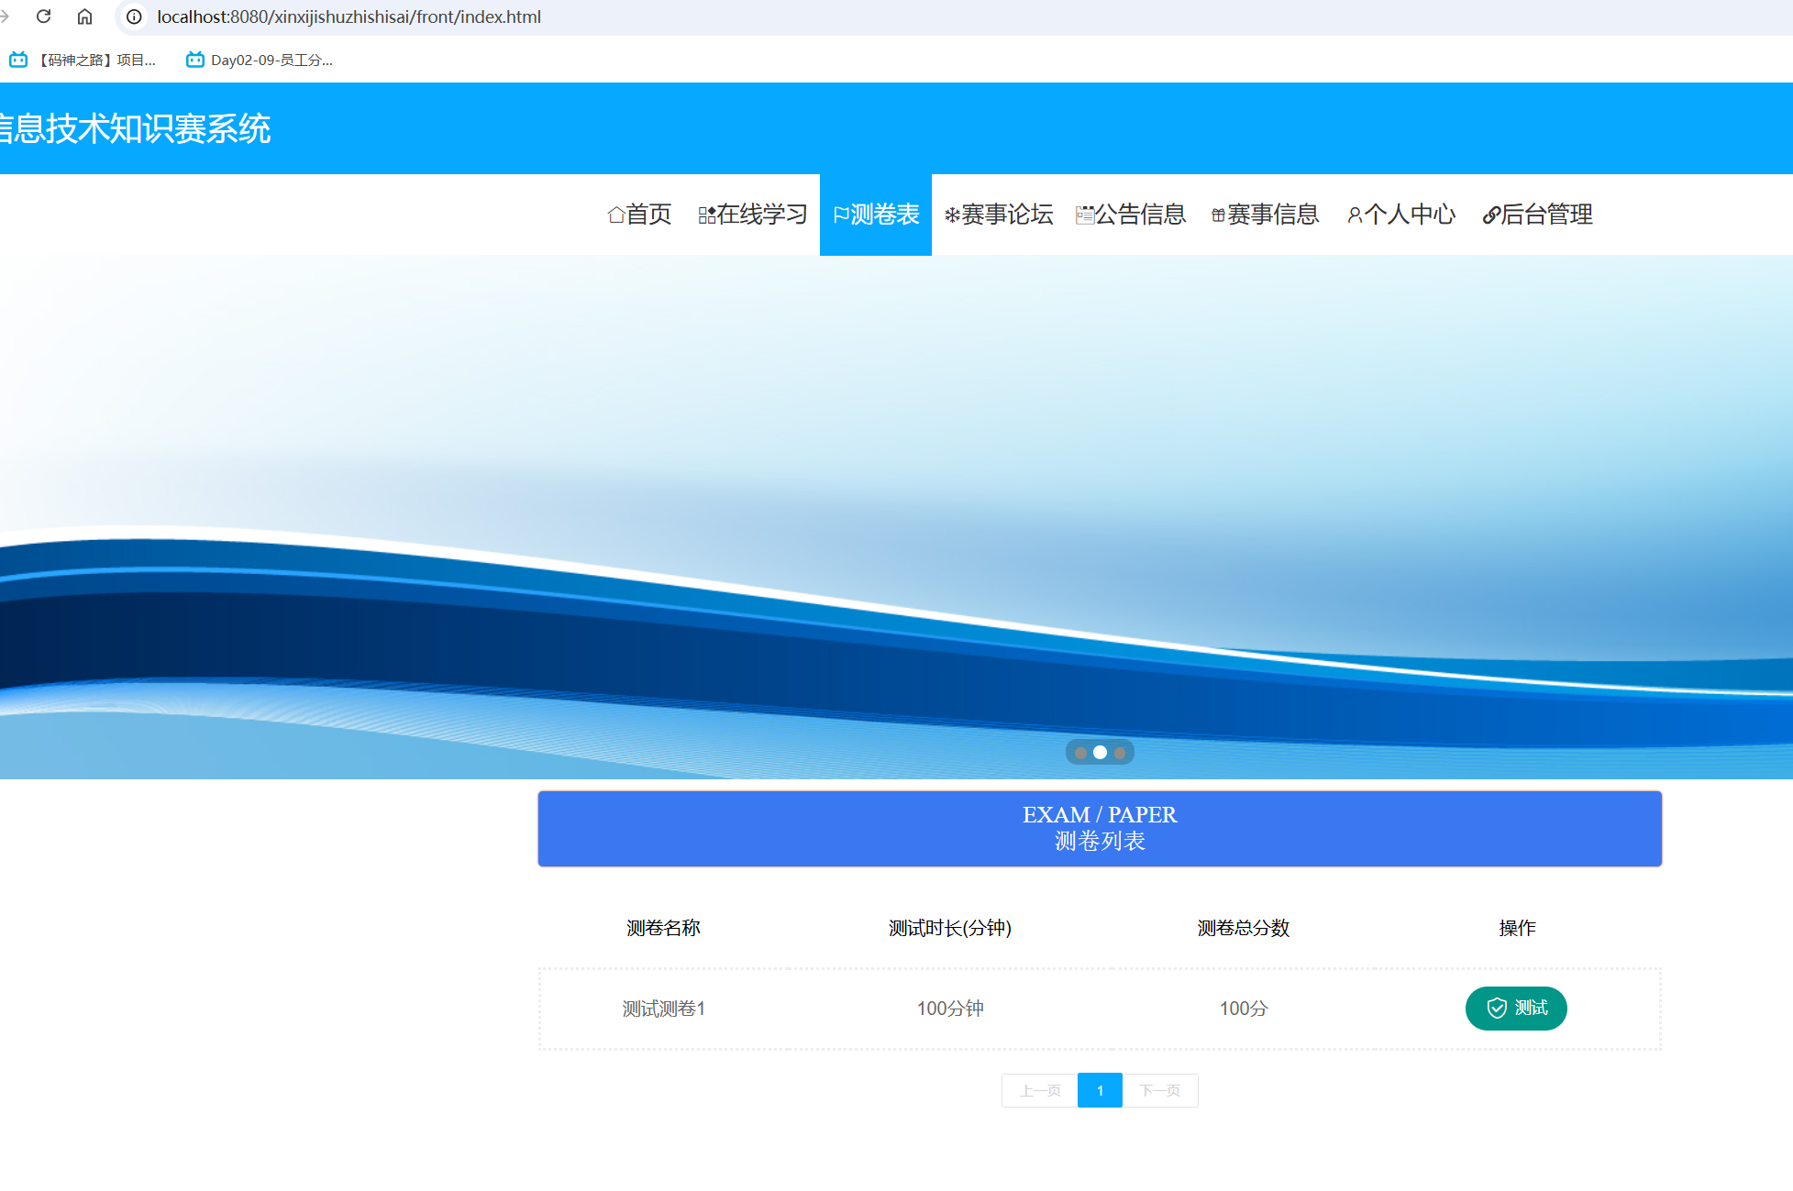The height and width of the screenshot is (1191, 1793).
Task: Go to the browser home icon
Action: click(x=84, y=17)
